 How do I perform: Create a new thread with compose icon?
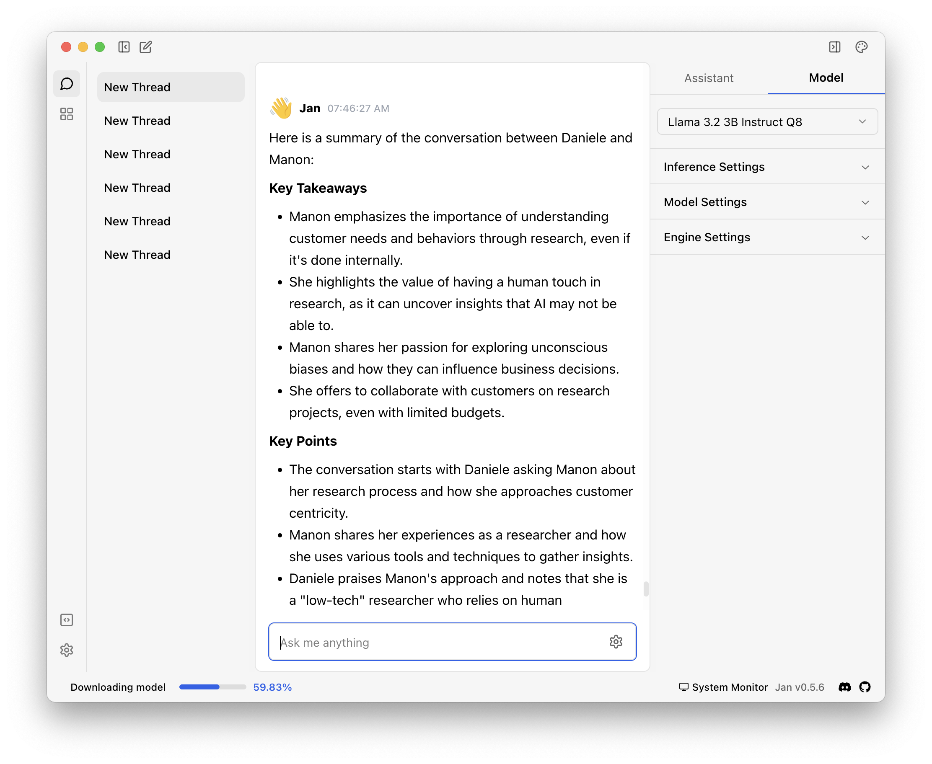click(146, 47)
